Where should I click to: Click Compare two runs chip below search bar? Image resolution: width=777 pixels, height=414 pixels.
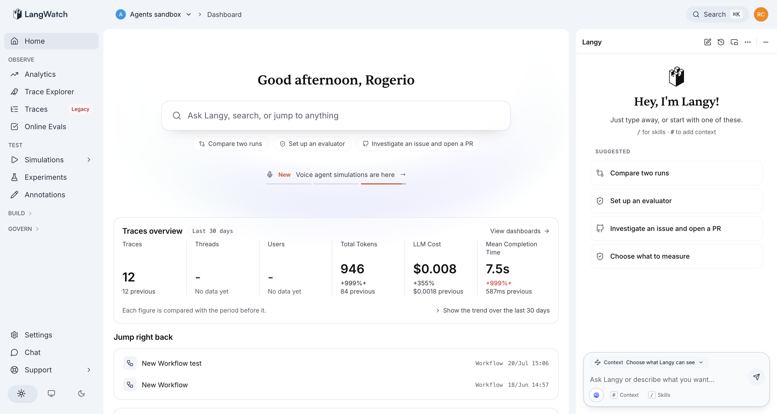230,144
